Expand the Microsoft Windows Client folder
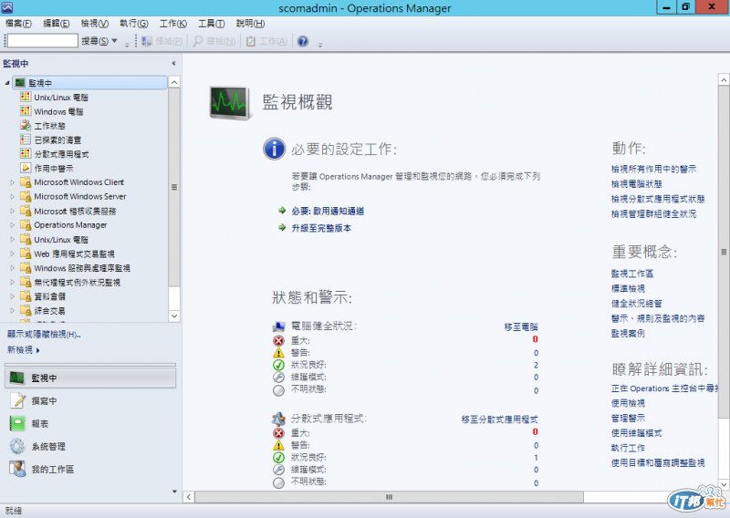Image resolution: width=730 pixels, height=518 pixels. click(13, 182)
